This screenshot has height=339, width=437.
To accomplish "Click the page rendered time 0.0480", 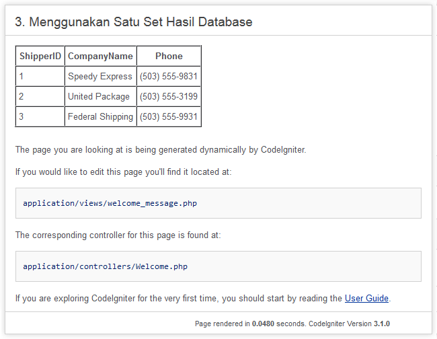I will point(263,324).
